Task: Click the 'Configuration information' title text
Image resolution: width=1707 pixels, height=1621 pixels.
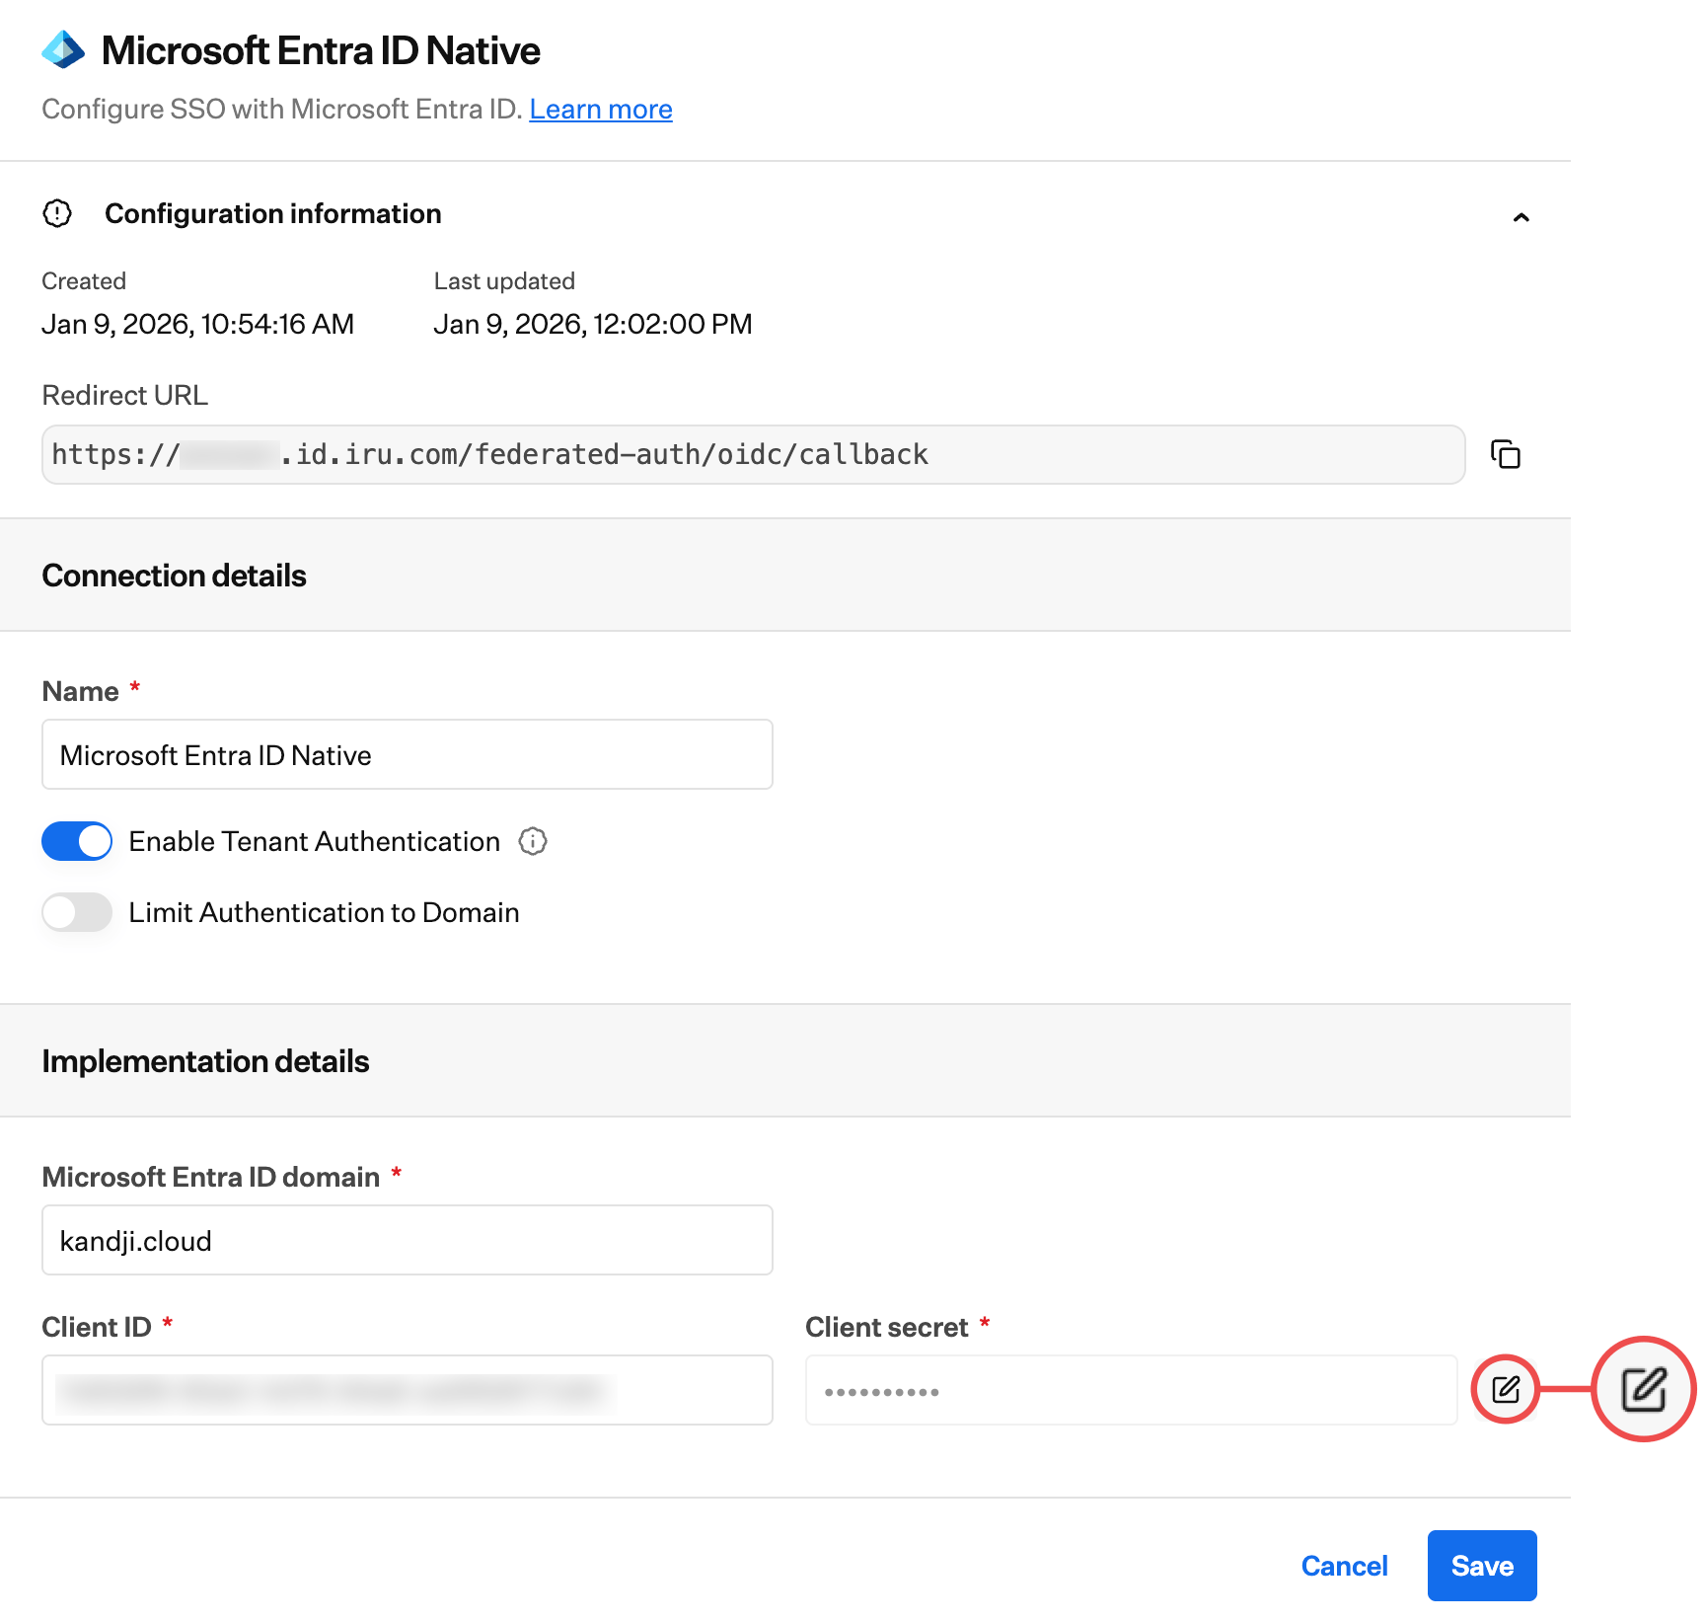Action: tap(273, 213)
